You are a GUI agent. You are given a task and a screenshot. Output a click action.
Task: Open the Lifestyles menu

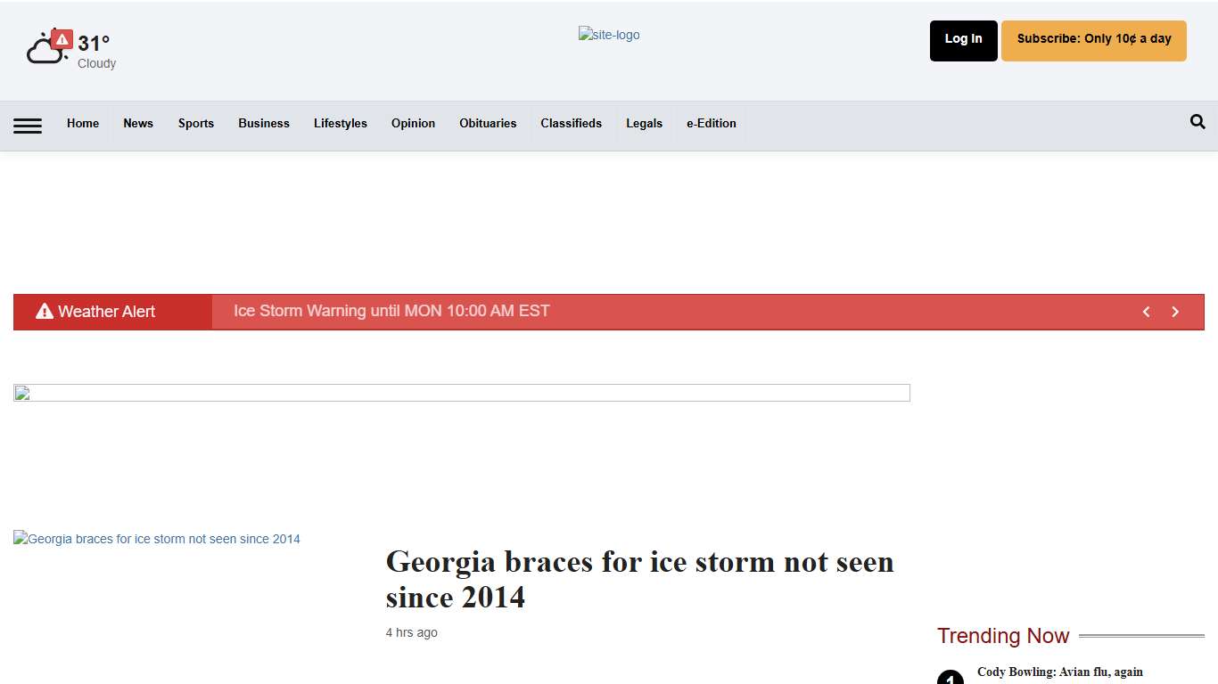[x=340, y=123]
